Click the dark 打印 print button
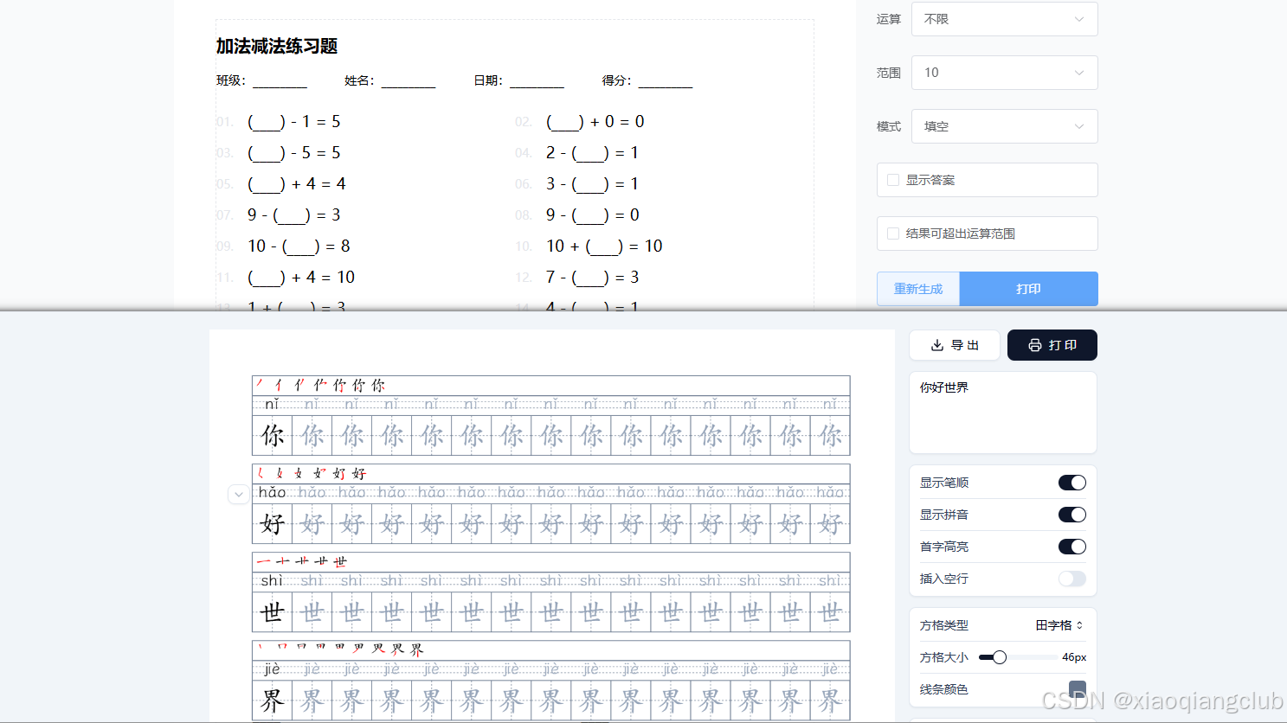Image resolution: width=1287 pixels, height=723 pixels. pos(1052,345)
